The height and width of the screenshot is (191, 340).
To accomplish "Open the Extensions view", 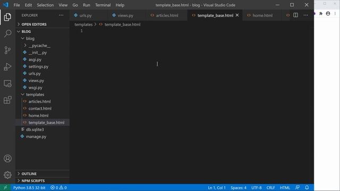I will (7, 100).
